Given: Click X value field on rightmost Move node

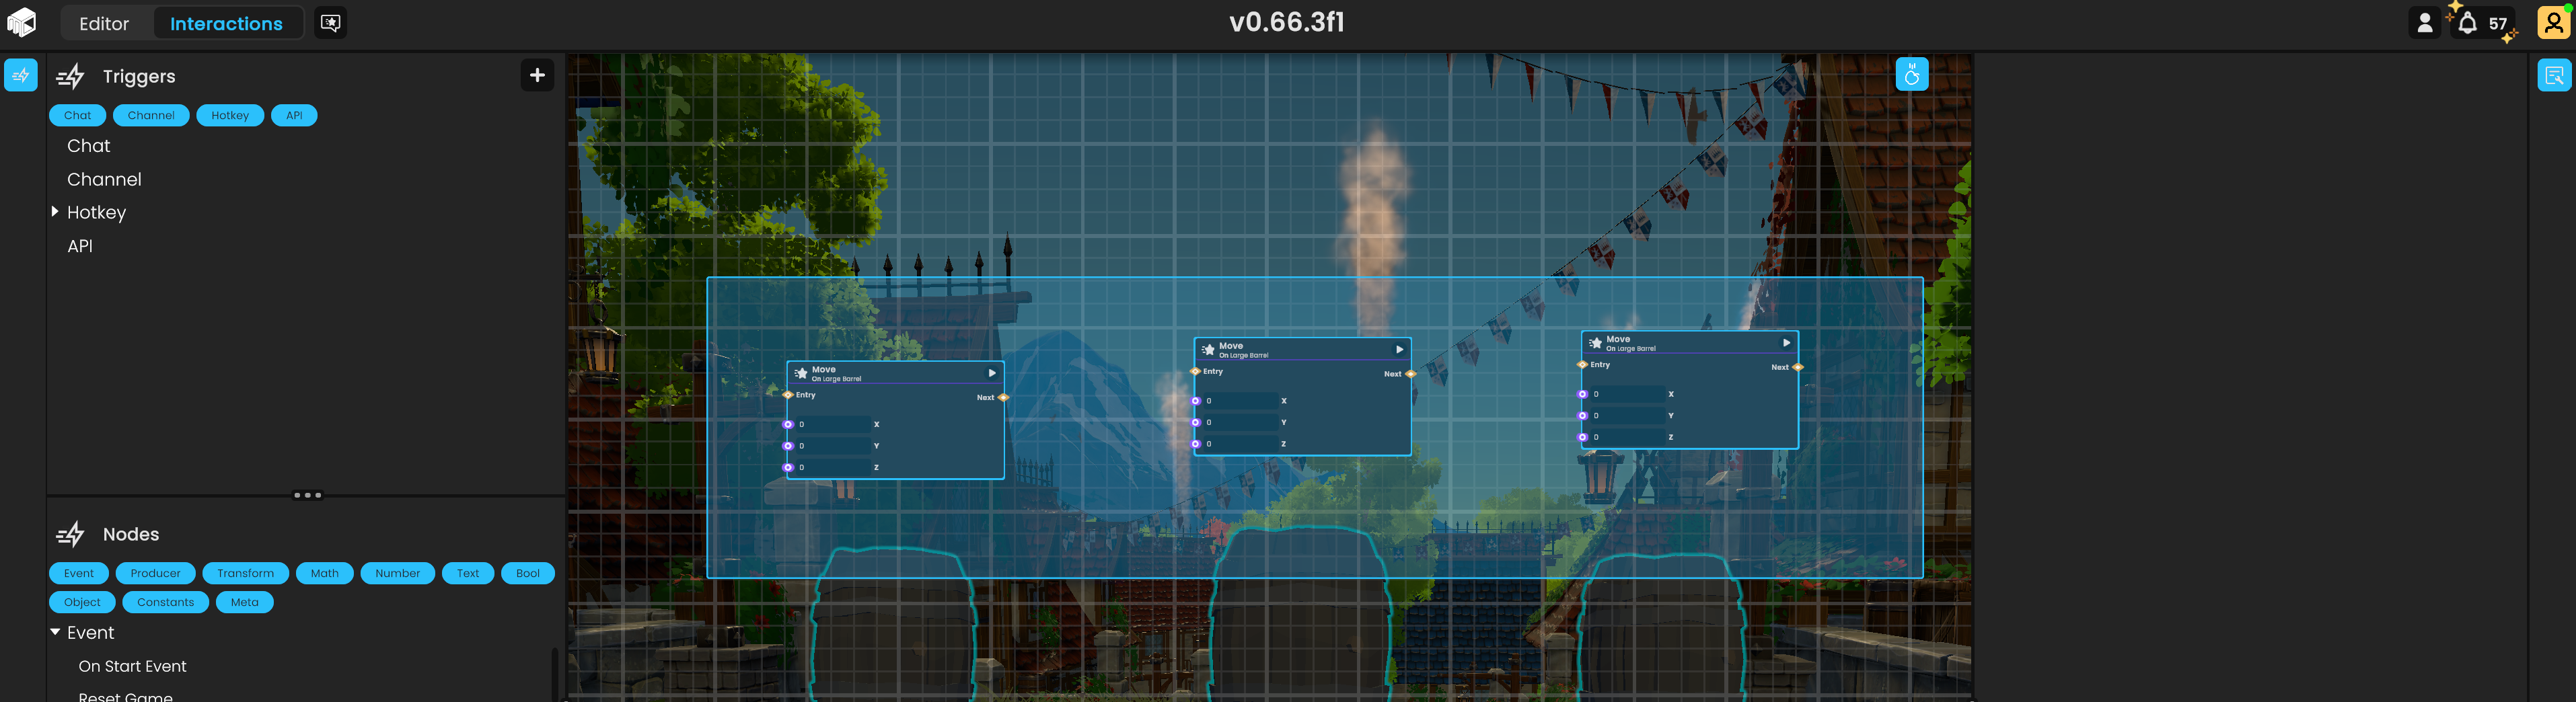Looking at the screenshot, I should [x=1628, y=394].
